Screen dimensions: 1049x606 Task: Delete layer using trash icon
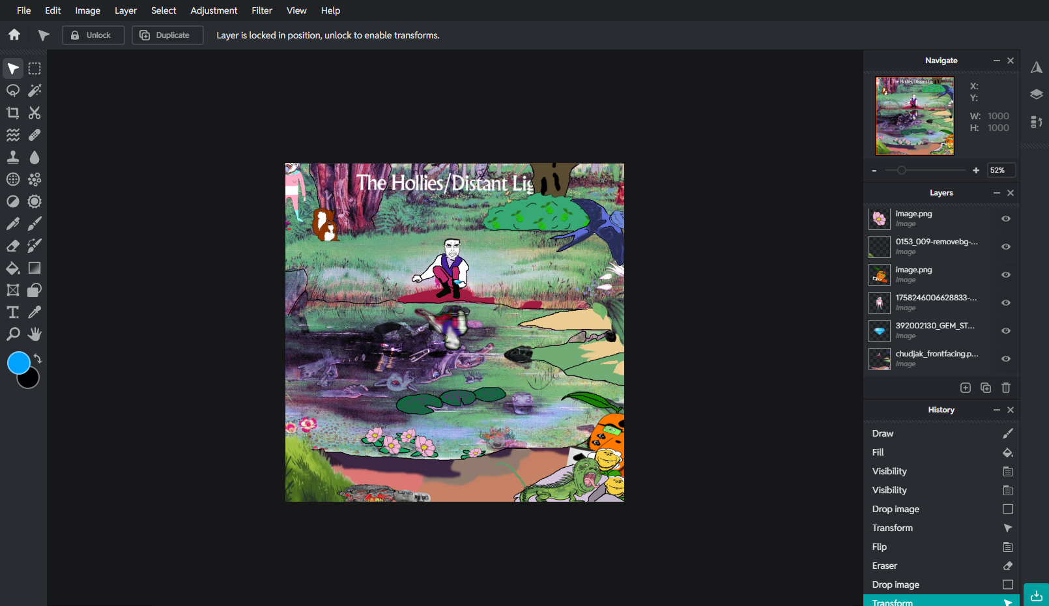tap(1005, 388)
